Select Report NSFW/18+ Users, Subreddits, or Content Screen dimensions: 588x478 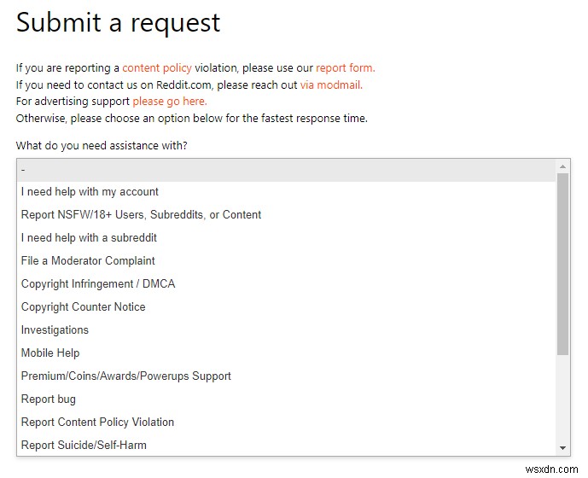[x=141, y=215]
